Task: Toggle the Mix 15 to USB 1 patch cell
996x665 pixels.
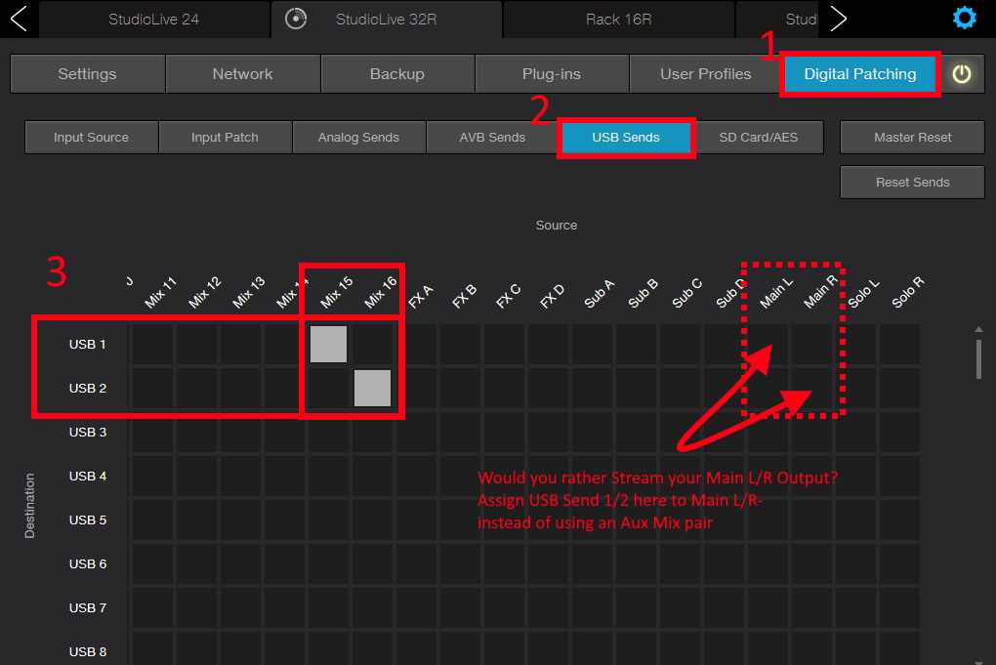Action: point(329,344)
